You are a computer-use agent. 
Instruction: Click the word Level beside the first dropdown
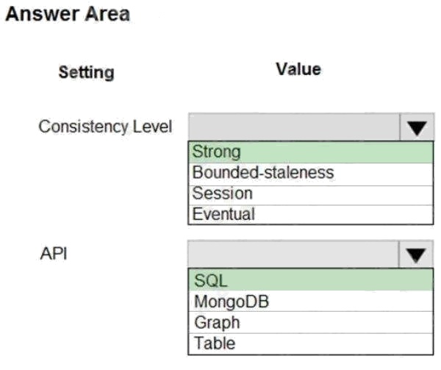[x=152, y=127]
